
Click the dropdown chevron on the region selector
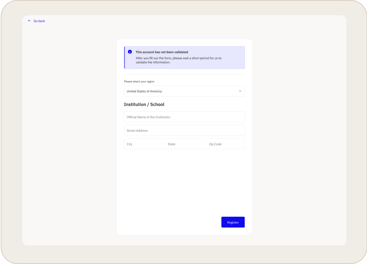240,91
